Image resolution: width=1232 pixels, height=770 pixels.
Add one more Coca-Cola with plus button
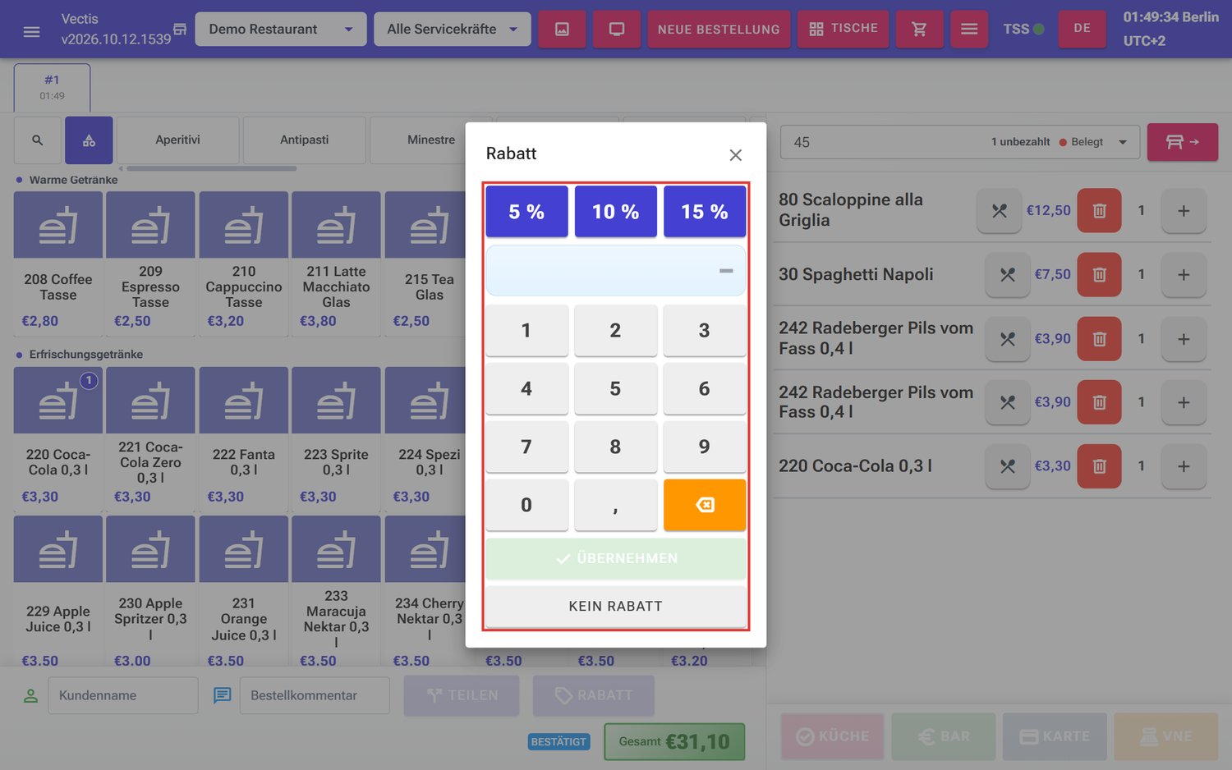[1184, 466]
